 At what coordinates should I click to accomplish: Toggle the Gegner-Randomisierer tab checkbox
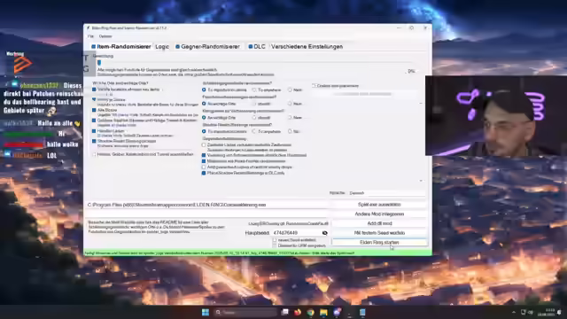tap(177, 47)
